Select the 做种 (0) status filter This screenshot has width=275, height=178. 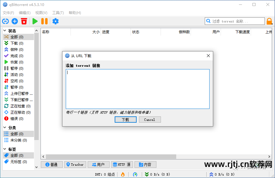click(x=18, y=50)
